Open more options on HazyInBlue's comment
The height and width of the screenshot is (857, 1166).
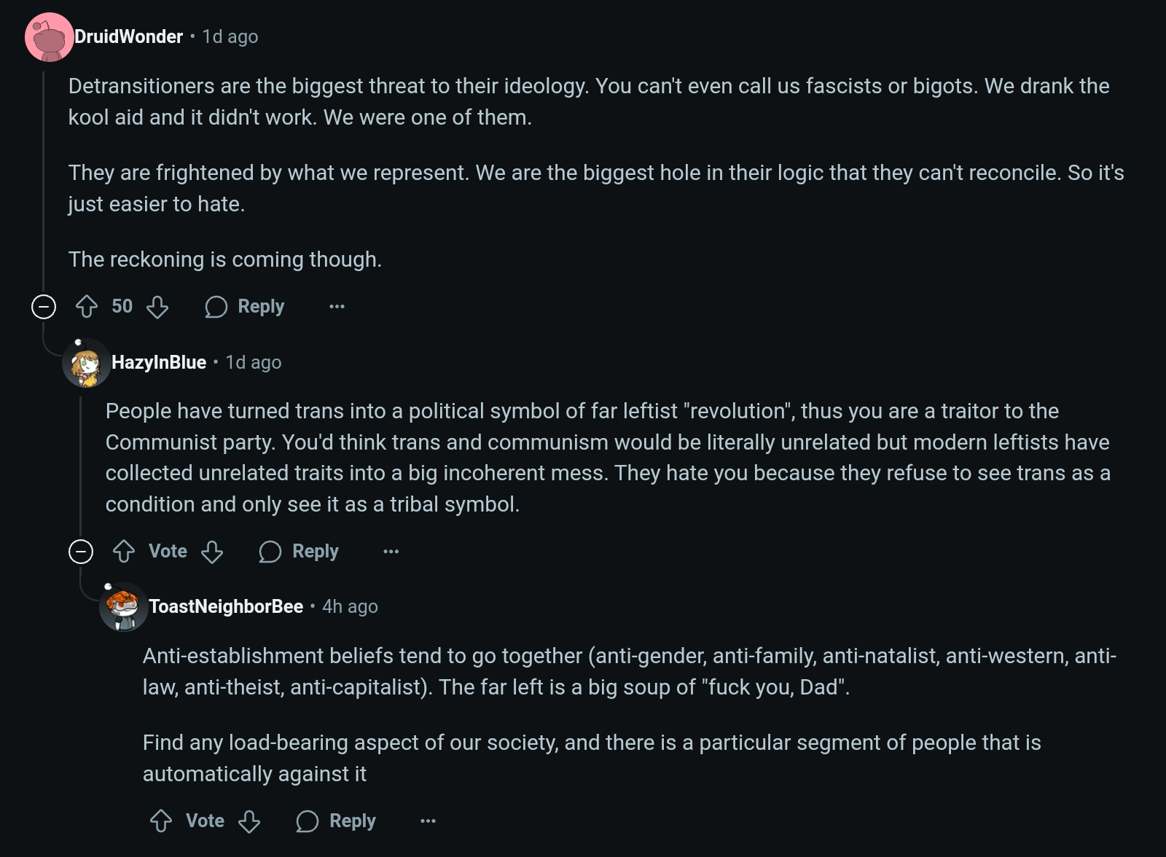pos(391,552)
